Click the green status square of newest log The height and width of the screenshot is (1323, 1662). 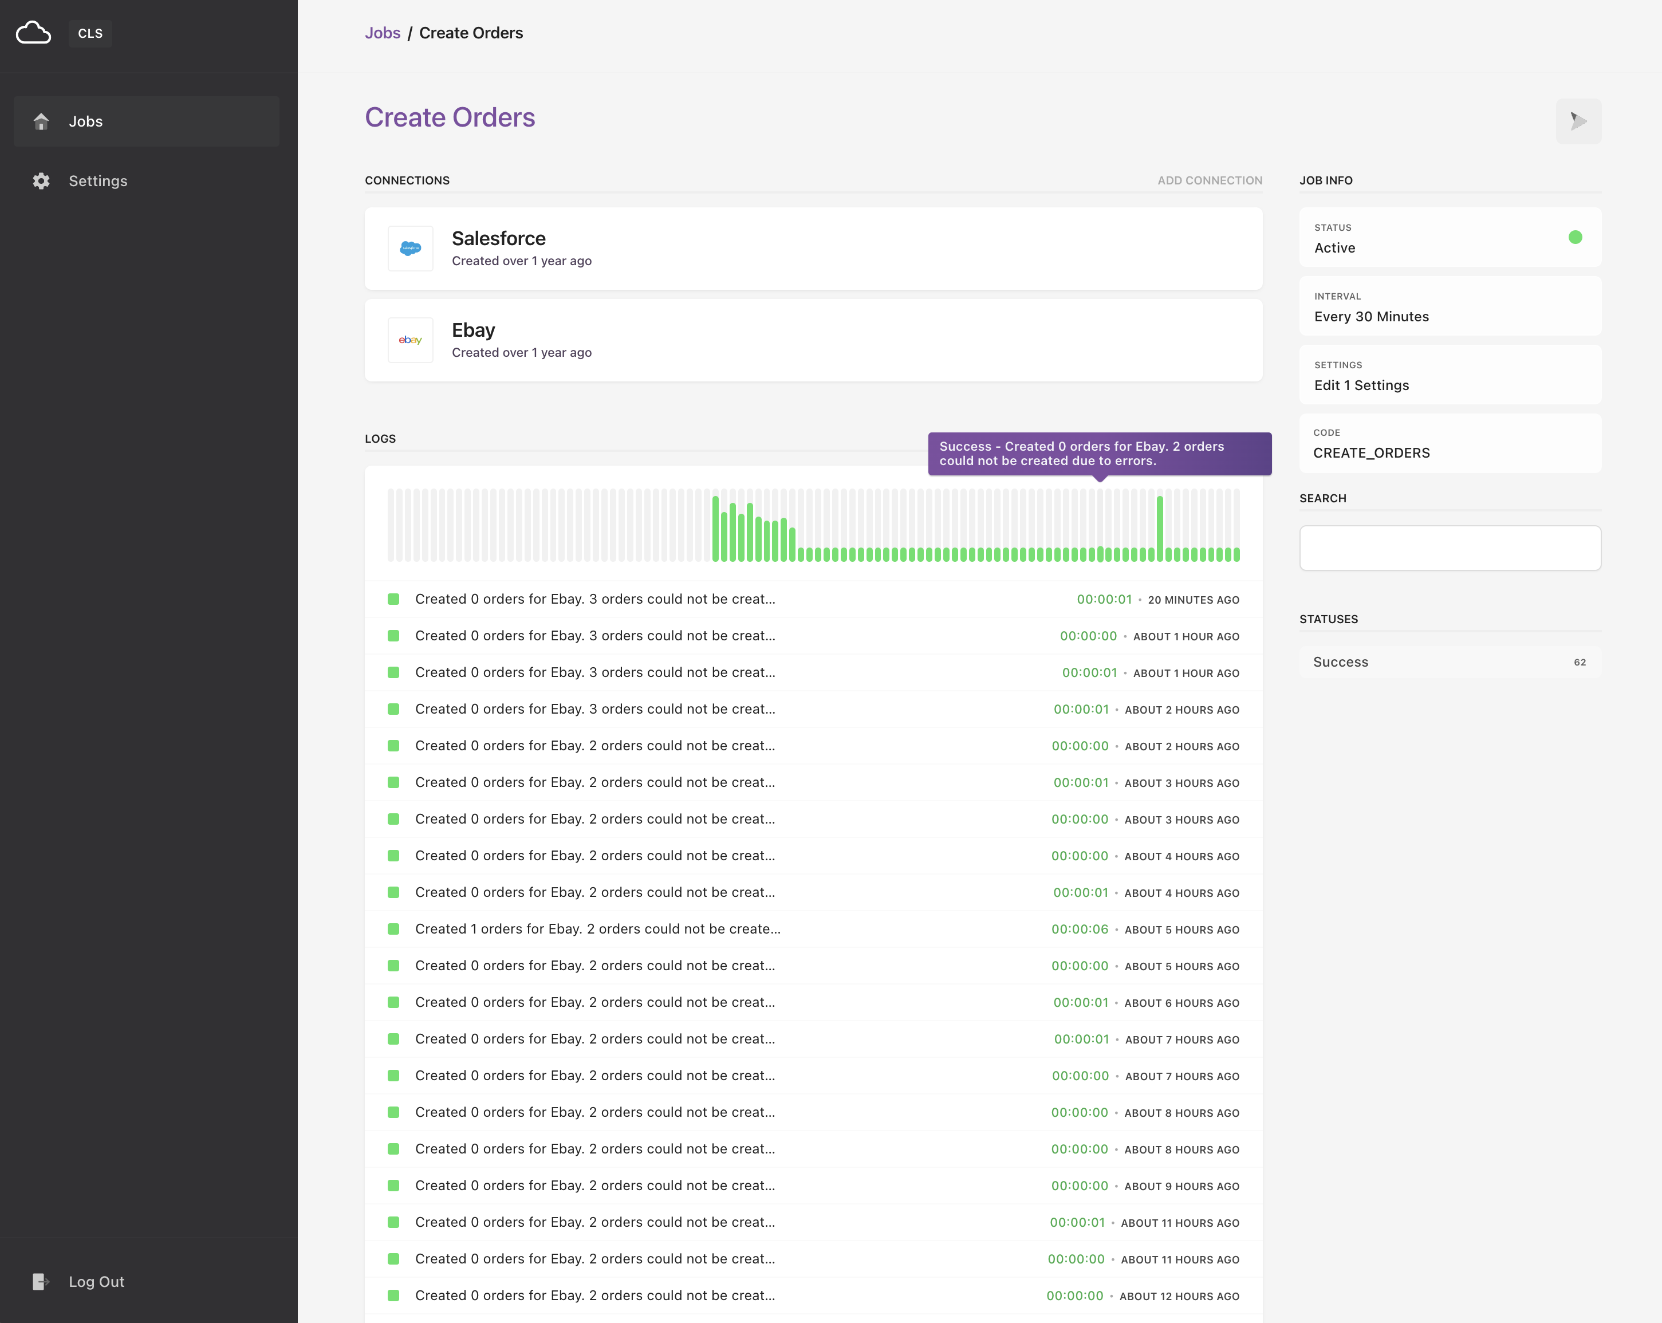tap(394, 598)
